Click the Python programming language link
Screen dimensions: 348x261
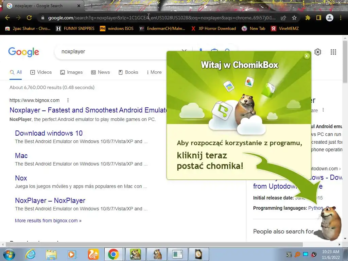315,208
